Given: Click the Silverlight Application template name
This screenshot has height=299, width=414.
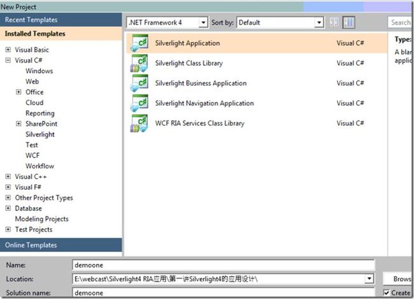Looking at the screenshot, I should click(x=187, y=43).
